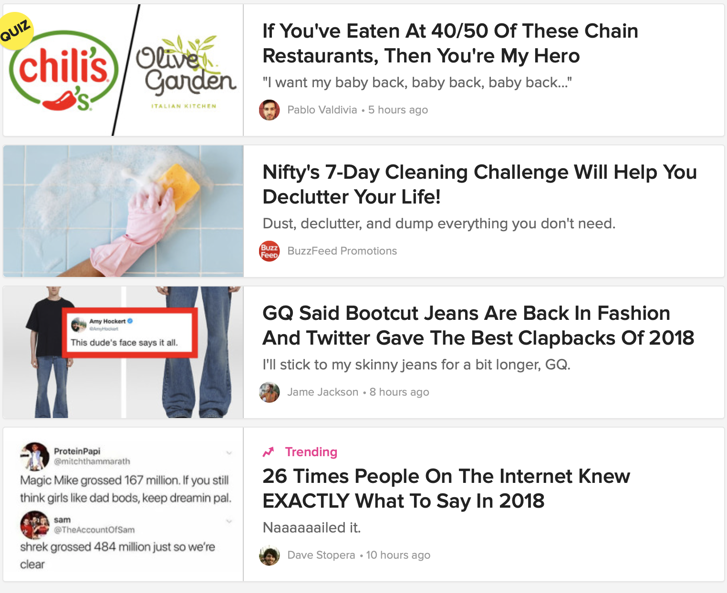Open the chain restaurants quiz headline

(x=450, y=43)
